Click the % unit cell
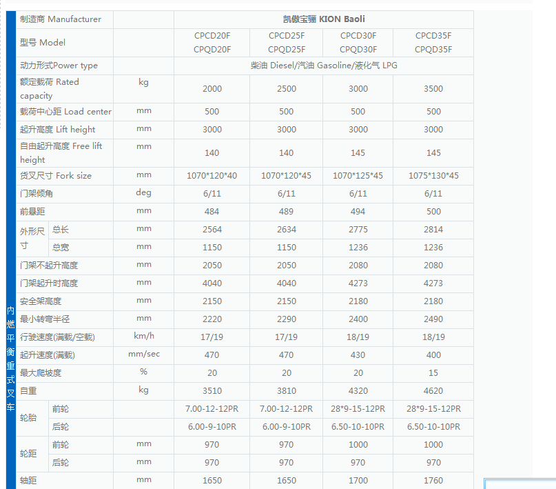 (143, 372)
